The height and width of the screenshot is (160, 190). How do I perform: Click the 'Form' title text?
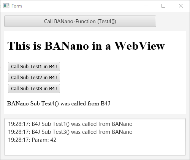pos(17,6)
